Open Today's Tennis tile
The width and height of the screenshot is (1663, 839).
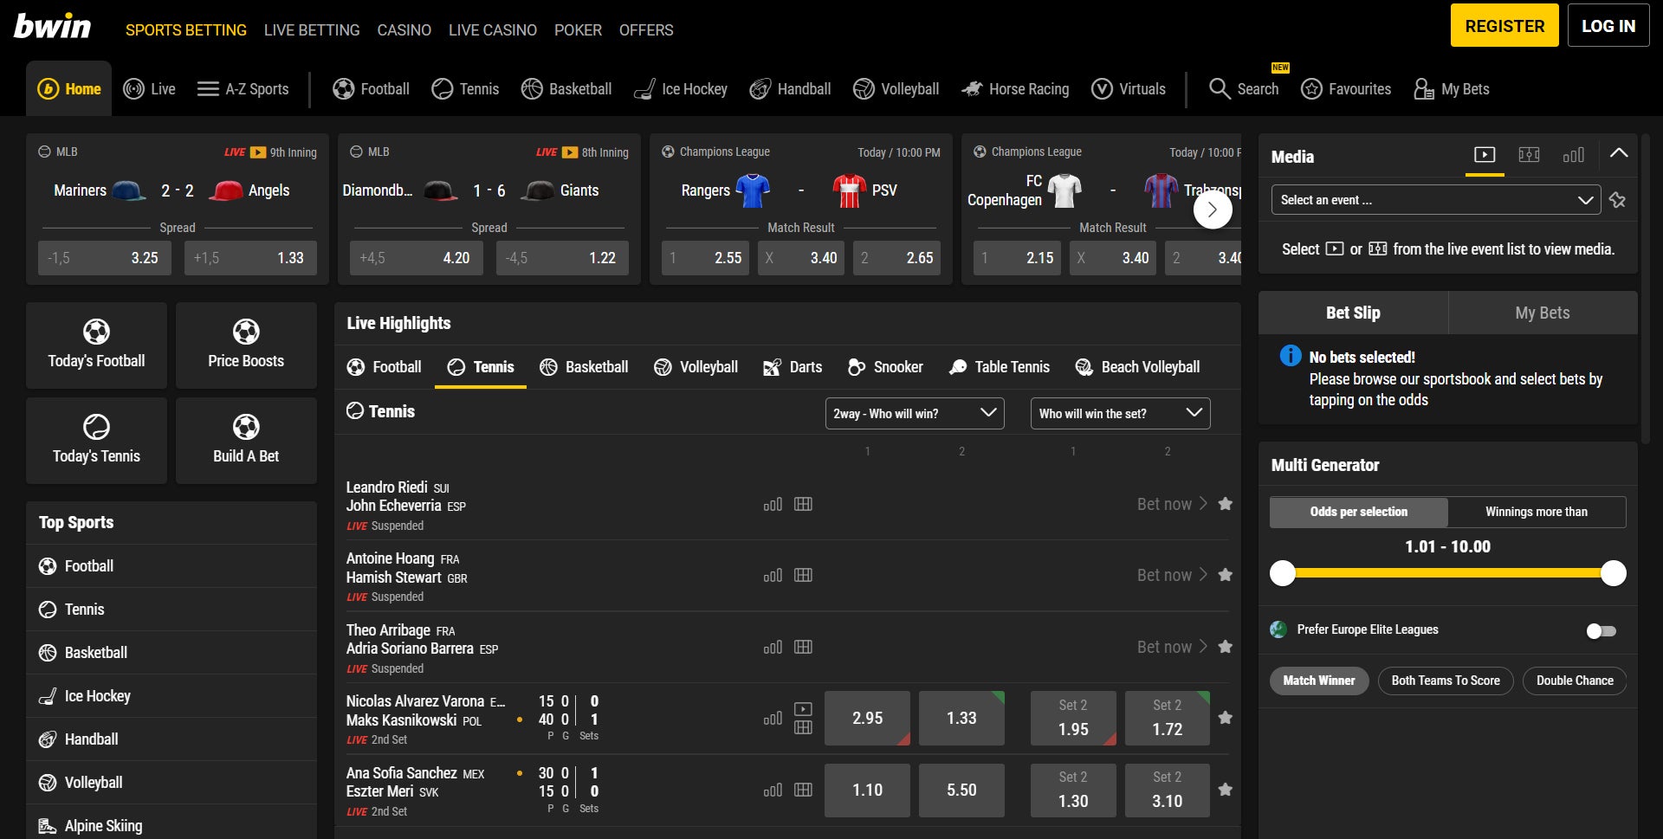point(96,440)
